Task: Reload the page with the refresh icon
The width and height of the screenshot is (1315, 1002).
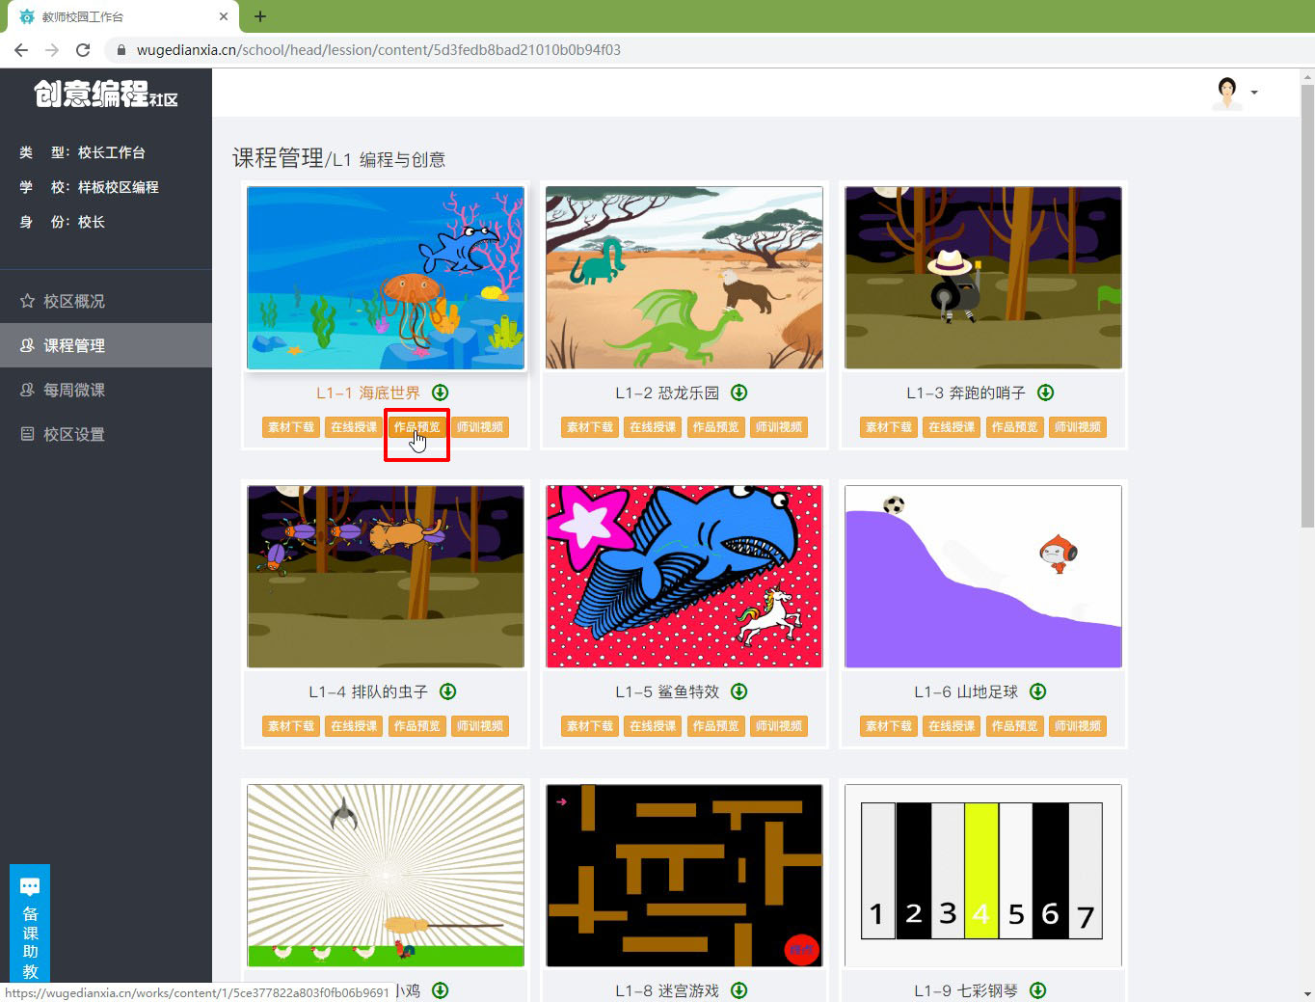Action: coord(83,50)
